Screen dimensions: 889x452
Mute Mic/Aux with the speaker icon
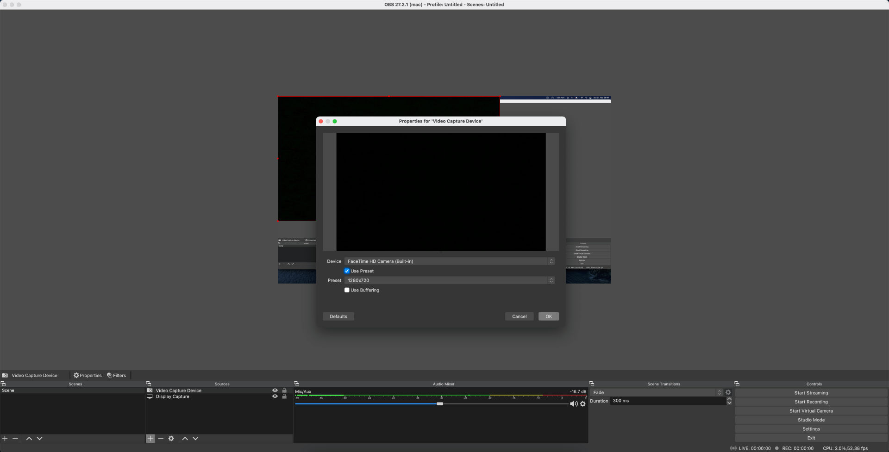click(574, 404)
